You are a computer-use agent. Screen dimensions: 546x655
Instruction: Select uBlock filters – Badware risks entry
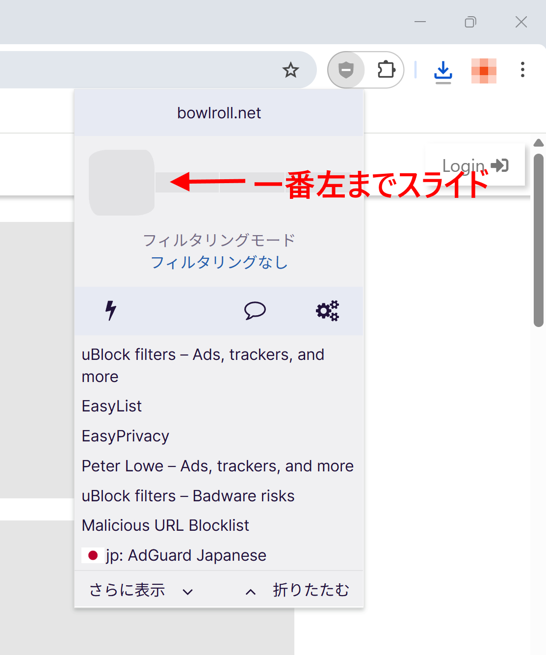[x=188, y=496]
